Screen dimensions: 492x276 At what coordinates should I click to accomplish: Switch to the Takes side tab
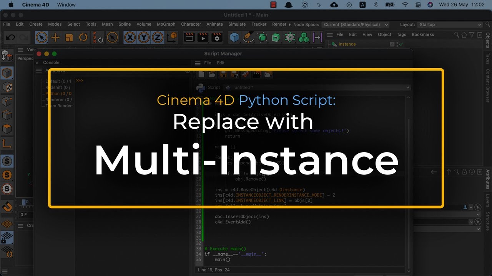488,59
